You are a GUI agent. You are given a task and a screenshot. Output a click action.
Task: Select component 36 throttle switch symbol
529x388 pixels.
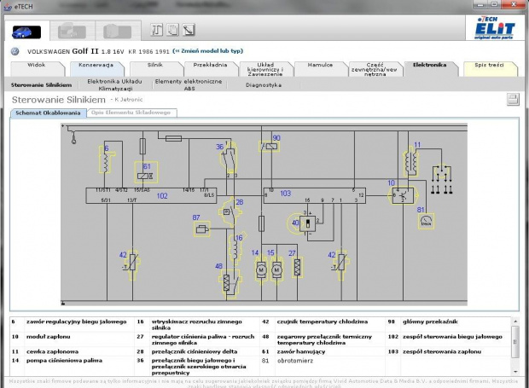tap(229, 158)
